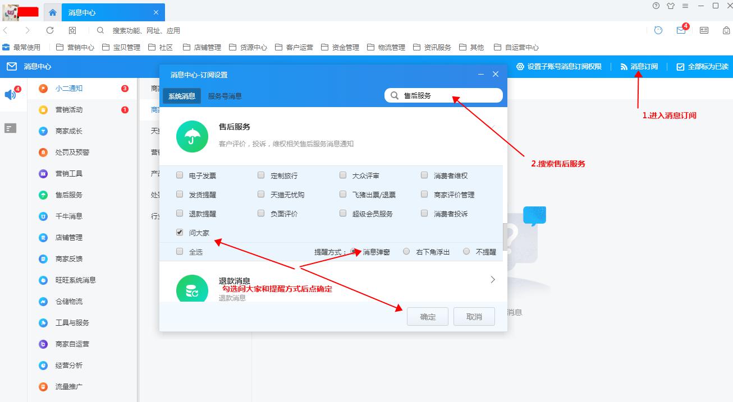Expand the 退款消息 section chevron
The width and height of the screenshot is (733, 402).
pyautogui.click(x=493, y=279)
